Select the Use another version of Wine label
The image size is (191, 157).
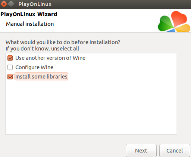coord(50,58)
